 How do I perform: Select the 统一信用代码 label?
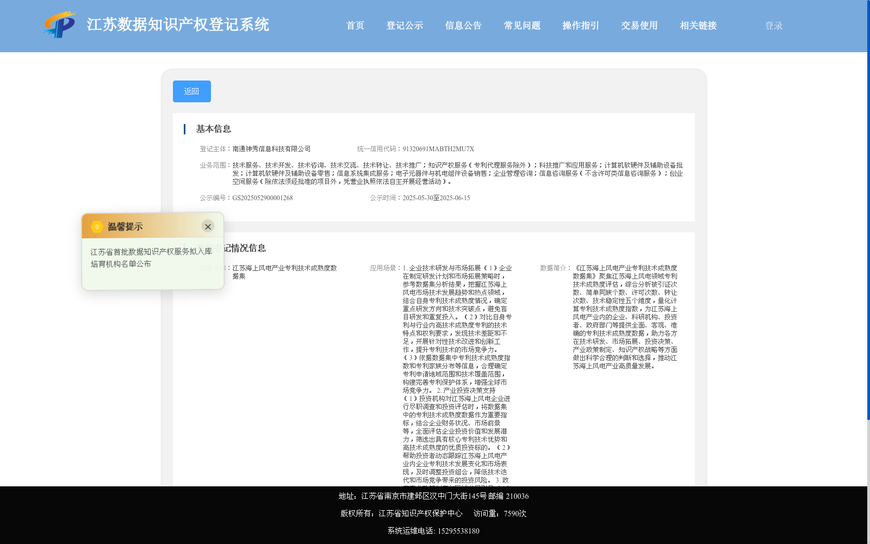pyautogui.click(x=380, y=149)
